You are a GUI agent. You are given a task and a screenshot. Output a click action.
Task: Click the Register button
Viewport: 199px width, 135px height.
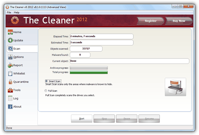(x=151, y=21)
